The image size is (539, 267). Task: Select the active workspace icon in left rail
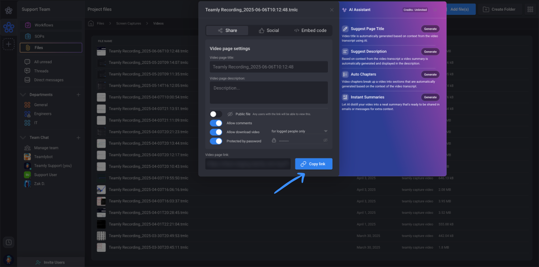pos(9,27)
